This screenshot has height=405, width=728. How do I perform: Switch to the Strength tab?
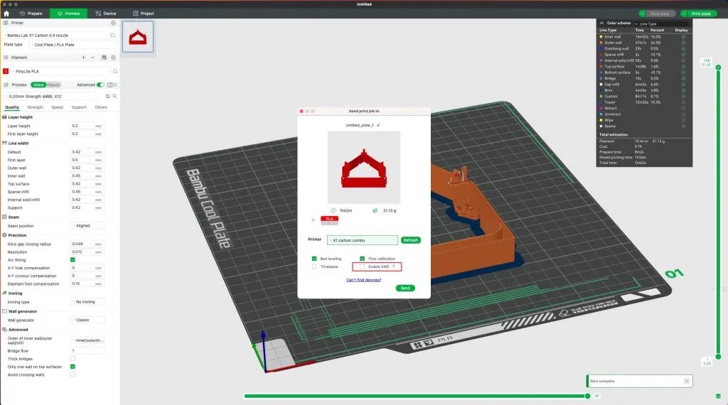point(35,107)
